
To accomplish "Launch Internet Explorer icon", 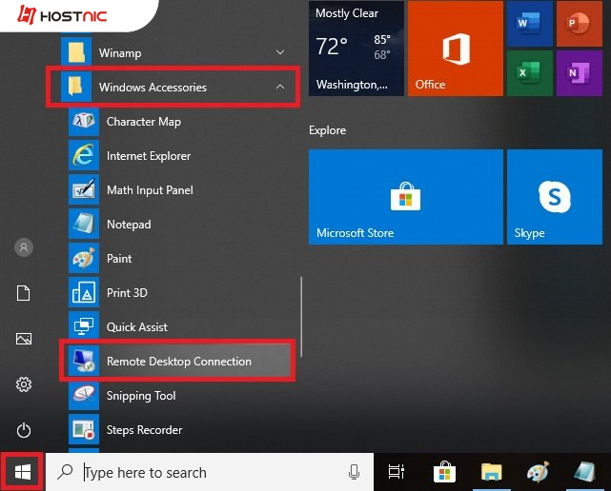I will point(84,156).
